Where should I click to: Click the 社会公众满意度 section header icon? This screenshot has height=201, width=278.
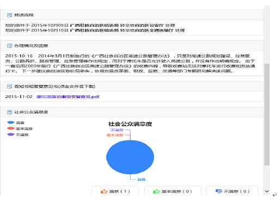pos(9,112)
